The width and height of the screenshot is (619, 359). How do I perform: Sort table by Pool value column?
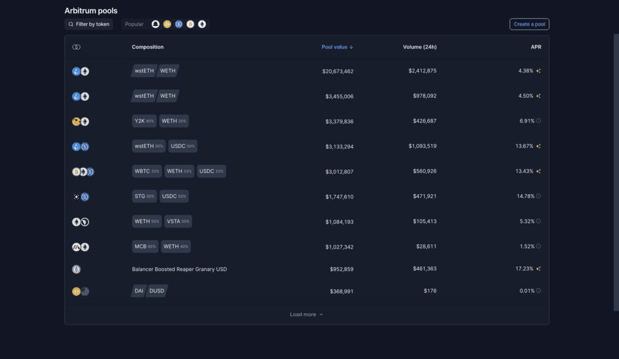(x=337, y=47)
